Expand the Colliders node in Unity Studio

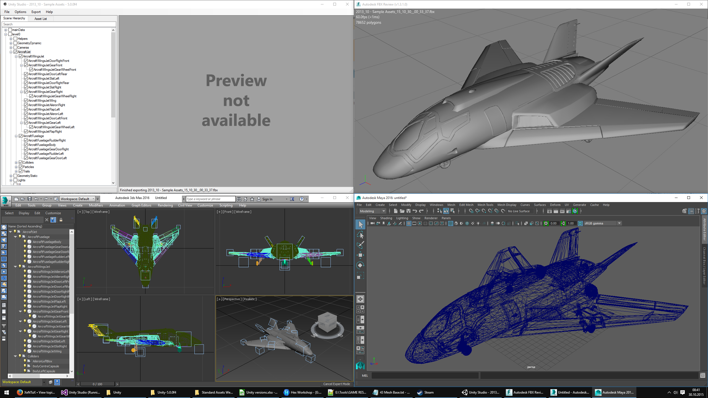16,163
